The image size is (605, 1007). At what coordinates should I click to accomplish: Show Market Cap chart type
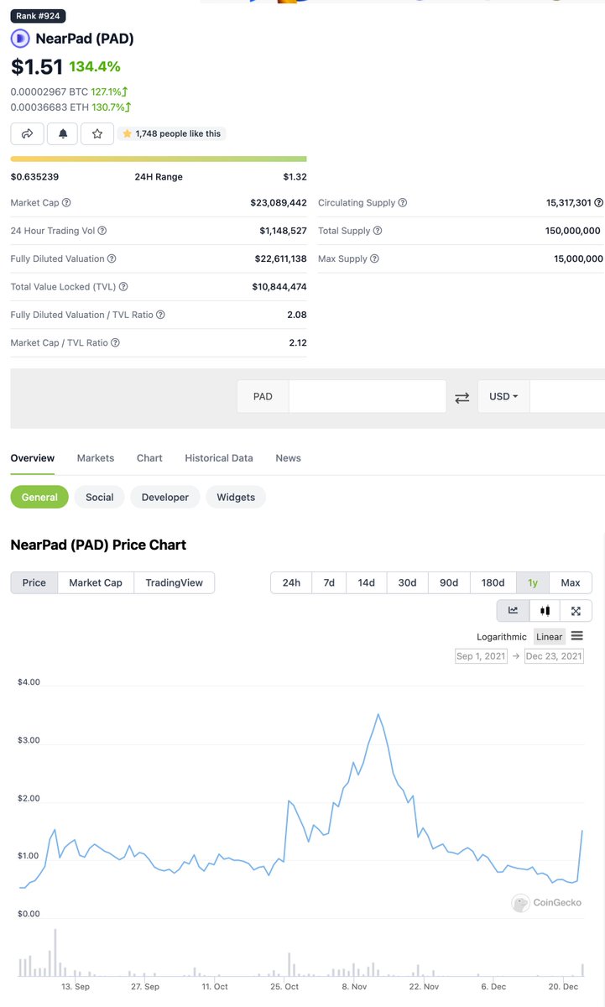(96, 582)
